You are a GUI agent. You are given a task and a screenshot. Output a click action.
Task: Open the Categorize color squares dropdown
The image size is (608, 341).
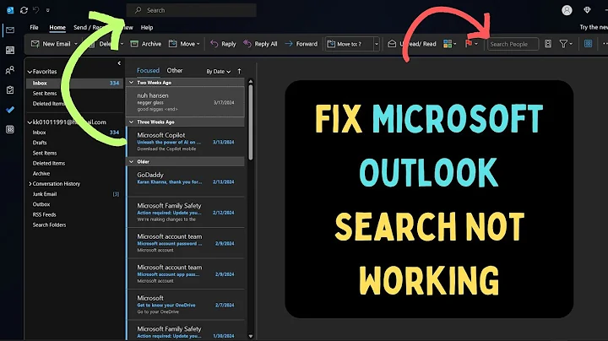(450, 44)
